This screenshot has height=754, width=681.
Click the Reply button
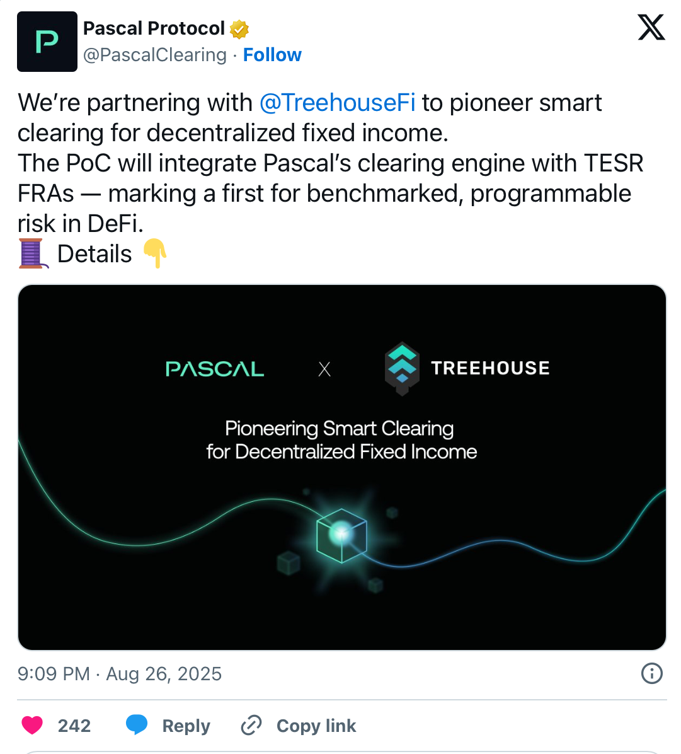click(186, 726)
